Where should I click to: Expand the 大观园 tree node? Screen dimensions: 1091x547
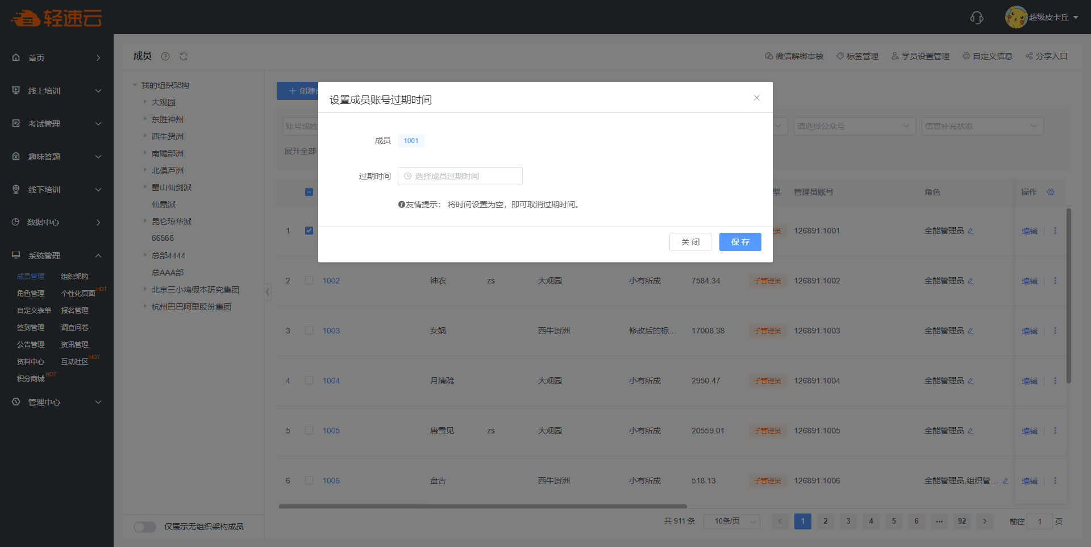pyautogui.click(x=145, y=102)
